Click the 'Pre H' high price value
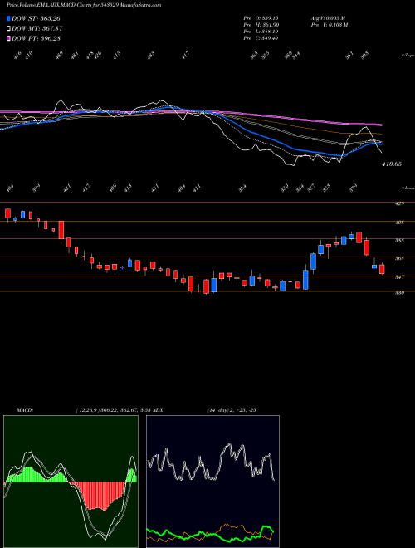415x548 pixels. (261, 25)
